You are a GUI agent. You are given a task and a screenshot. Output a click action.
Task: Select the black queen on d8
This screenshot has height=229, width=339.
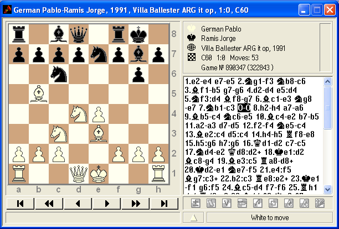point(79,34)
